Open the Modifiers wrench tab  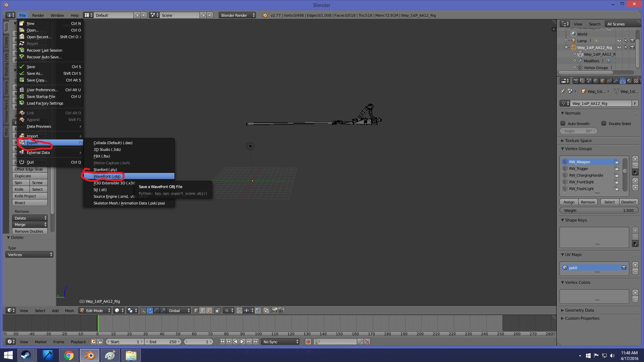[616, 81]
